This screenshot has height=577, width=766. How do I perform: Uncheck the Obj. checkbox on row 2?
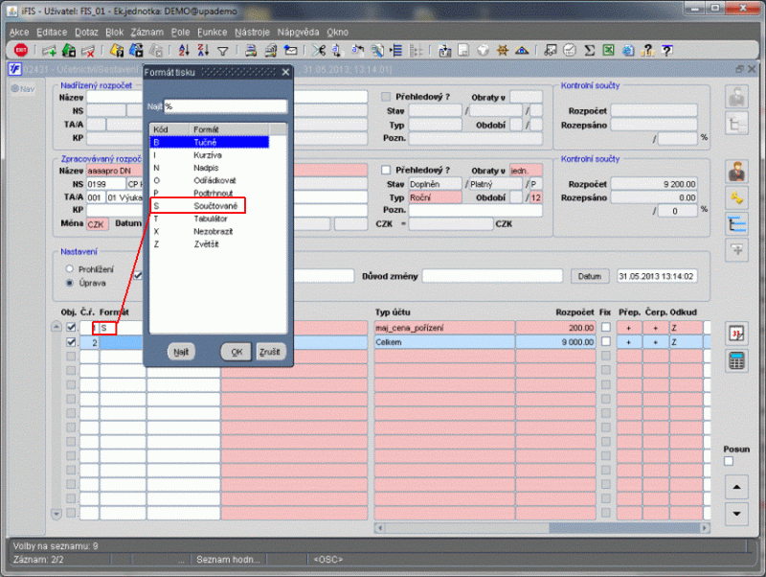click(70, 342)
